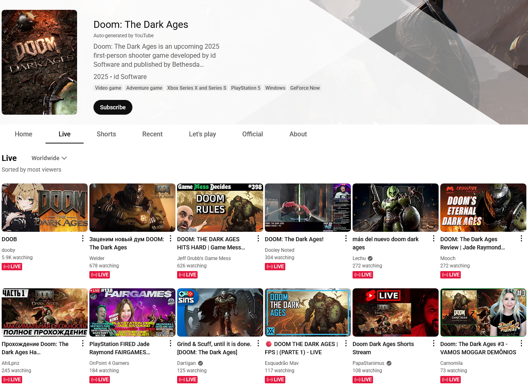This screenshot has width=528, height=387.
Task: Open three-dot menu for Lechu's stream
Action: (434, 239)
